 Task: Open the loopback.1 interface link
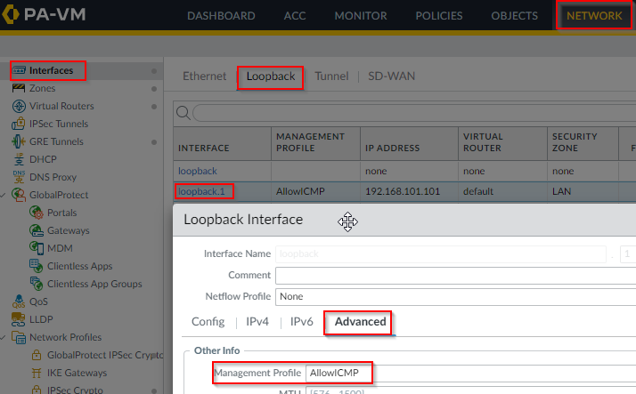[x=201, y=191]
